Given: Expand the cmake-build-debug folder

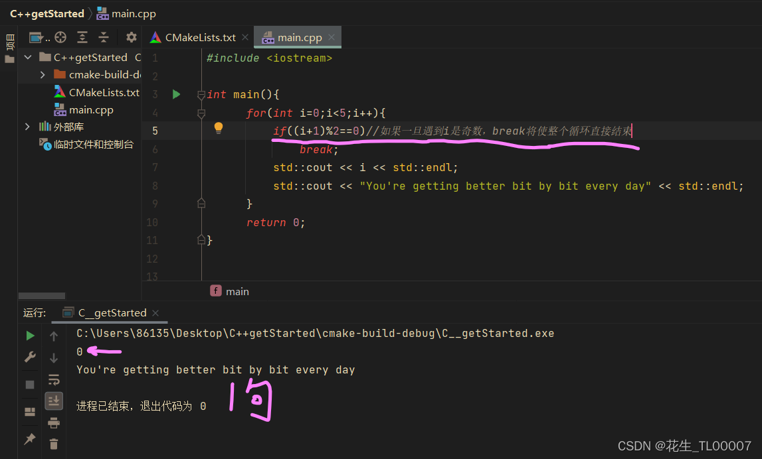Looking at the screenshot, I should pyautogui.click(x=42, y=74).
